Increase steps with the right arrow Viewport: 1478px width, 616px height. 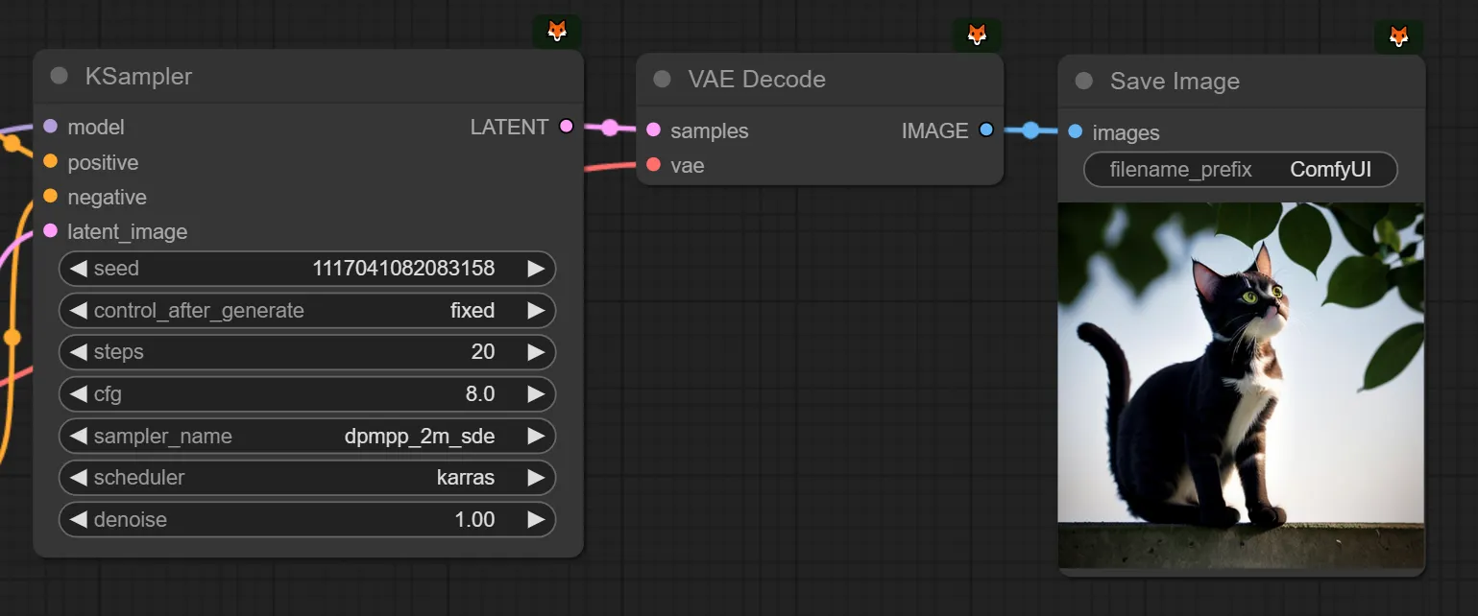coord(536,352)
